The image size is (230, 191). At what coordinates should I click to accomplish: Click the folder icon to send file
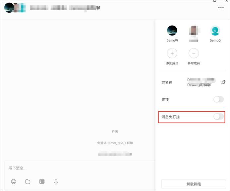[x=28, y=181]
